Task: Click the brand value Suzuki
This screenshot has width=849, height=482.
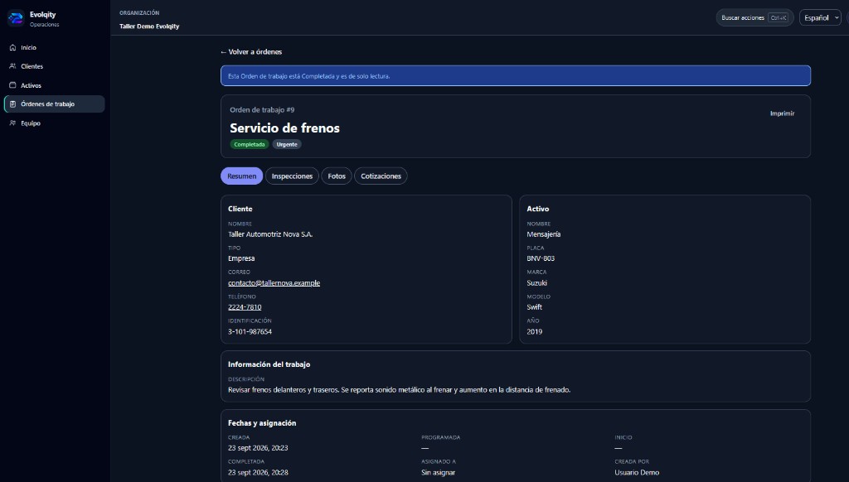Action: (536, 283)
